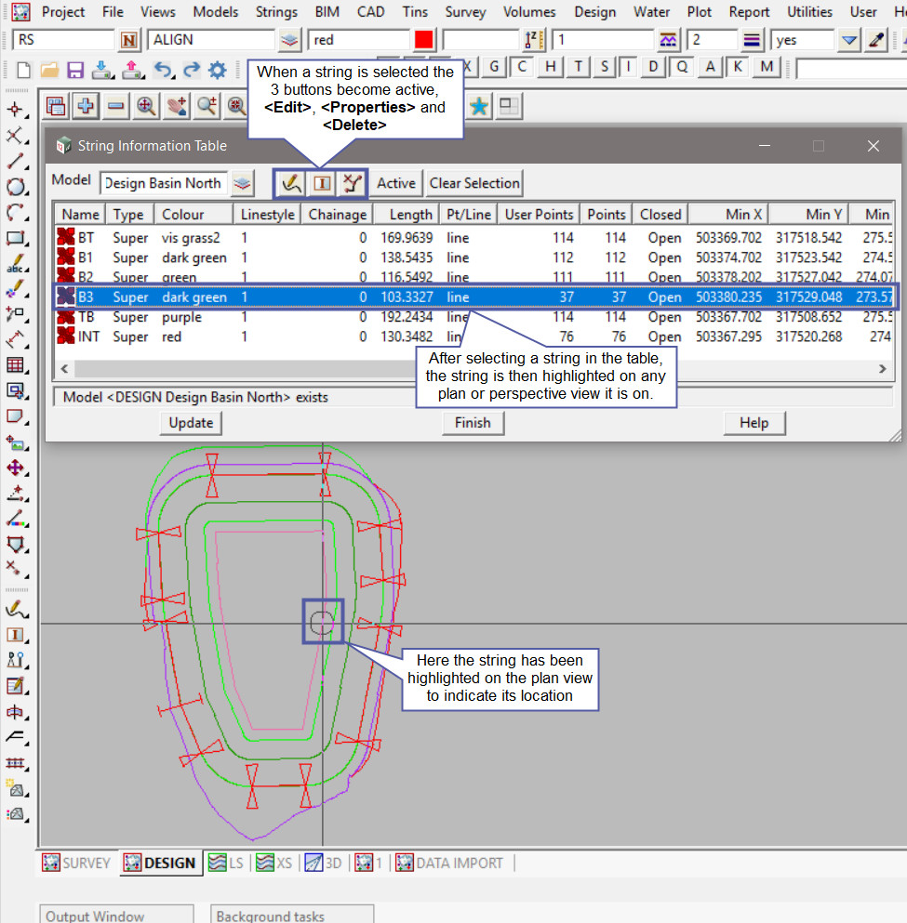Toggle the 'K' snap letter button
This screenshot has width=907, height=923.
(x=738, y=67)
